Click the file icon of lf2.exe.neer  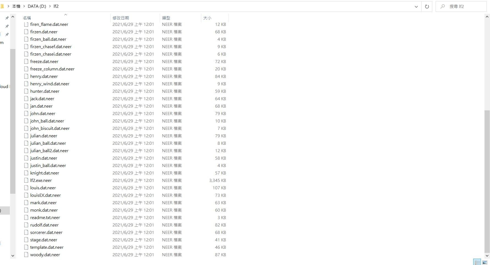(26, 181)
